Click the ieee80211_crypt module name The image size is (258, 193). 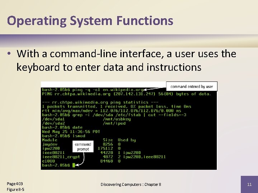pos(61,157)
